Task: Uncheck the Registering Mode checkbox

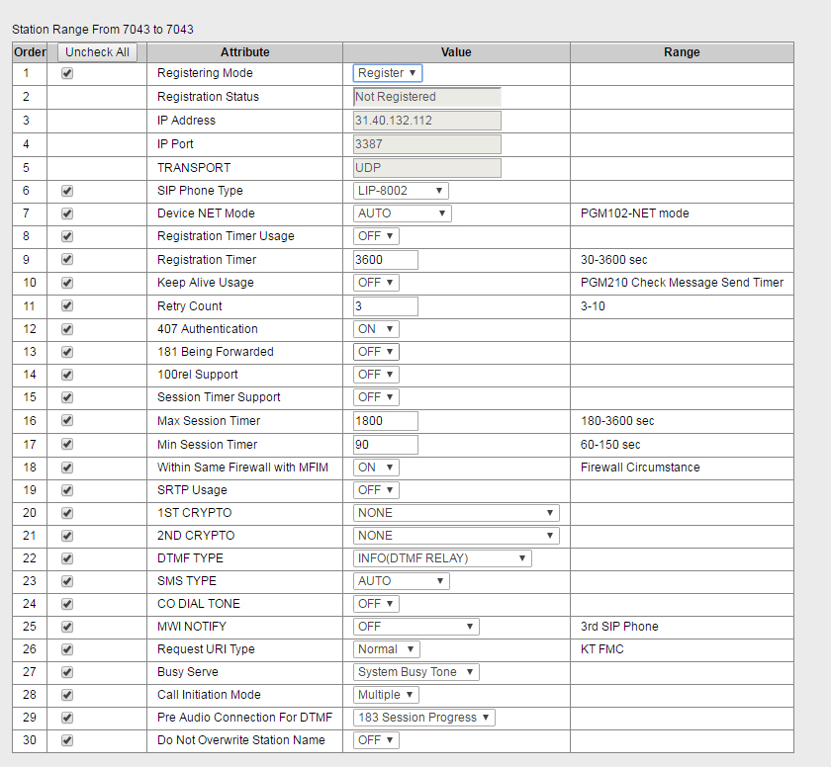Action: point(67,73)
